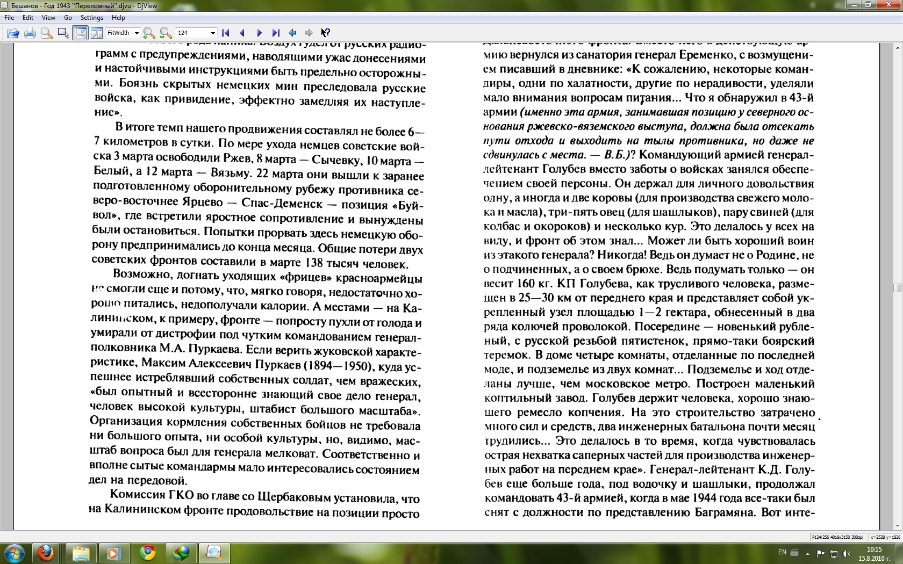Viewport: 903px width, 564px height.
Task: Toggle side-by-side page layout mode
Action: point(97,33)
